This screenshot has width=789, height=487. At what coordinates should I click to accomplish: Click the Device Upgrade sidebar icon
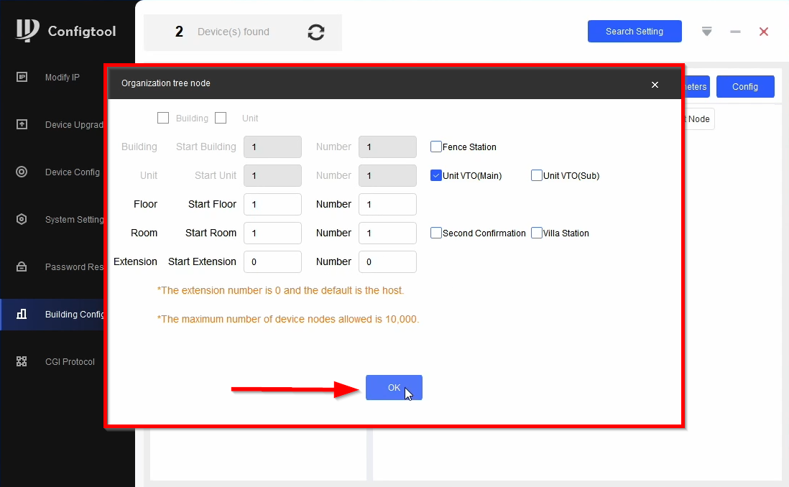tap(22, 124)
